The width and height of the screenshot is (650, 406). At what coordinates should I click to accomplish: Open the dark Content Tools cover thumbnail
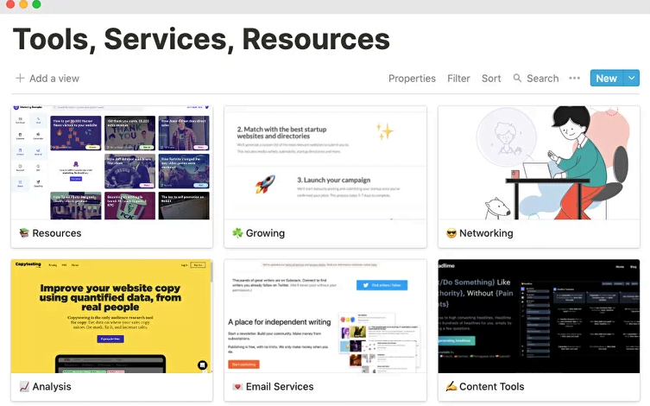[539, 315]
